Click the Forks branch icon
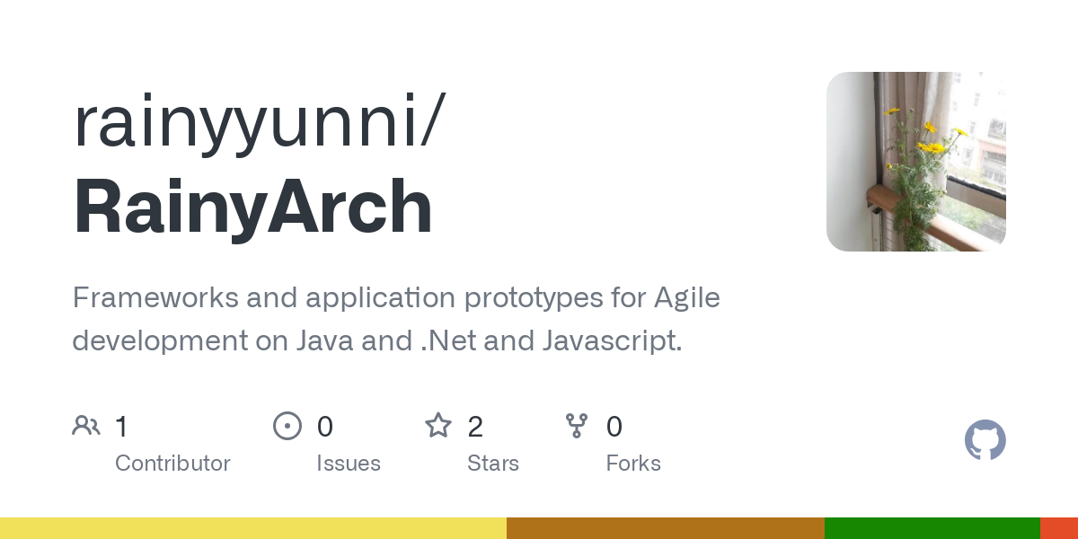The width and height of the screenshot is (1078, 539). [577, 426]
